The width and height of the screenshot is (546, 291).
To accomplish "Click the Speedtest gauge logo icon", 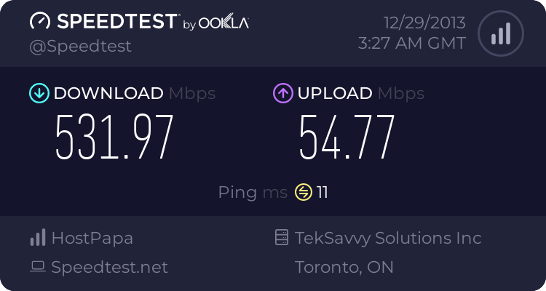I will (40, 22).
